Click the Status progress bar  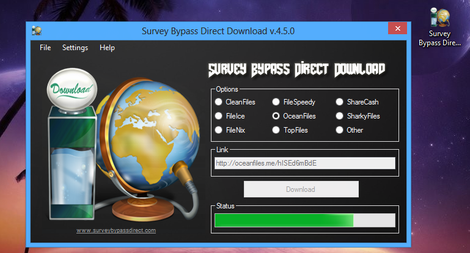pyautogui.click(x=305, y=221)
